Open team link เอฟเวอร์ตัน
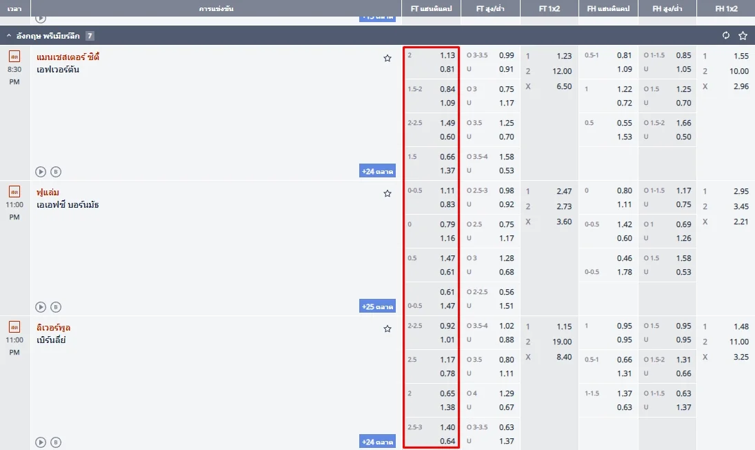The image size is (755, 450). [x=58, y=70]
